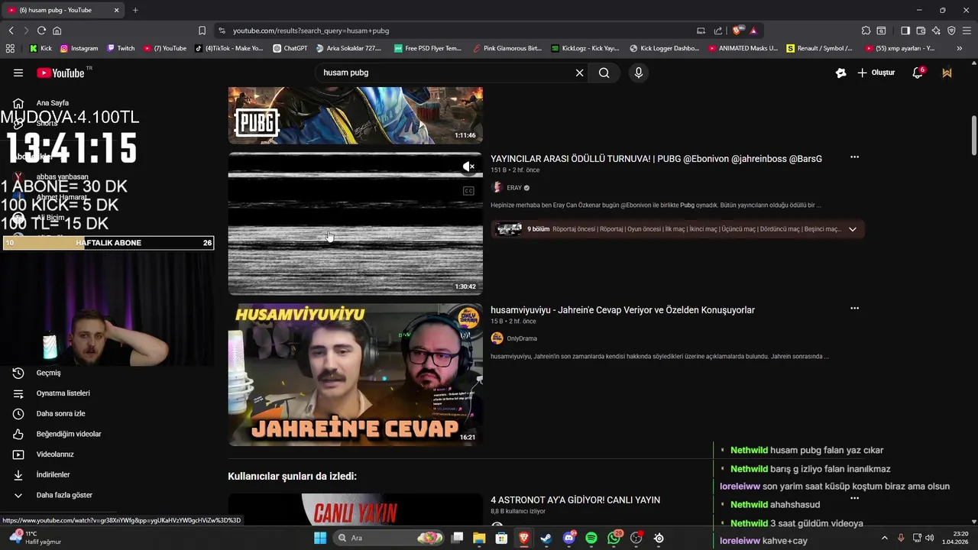The height and width of the screenshot is (550, 978).
Task: Open the ChatGPT bookmark
Action: pyautogui.click(x=290, y=48)
